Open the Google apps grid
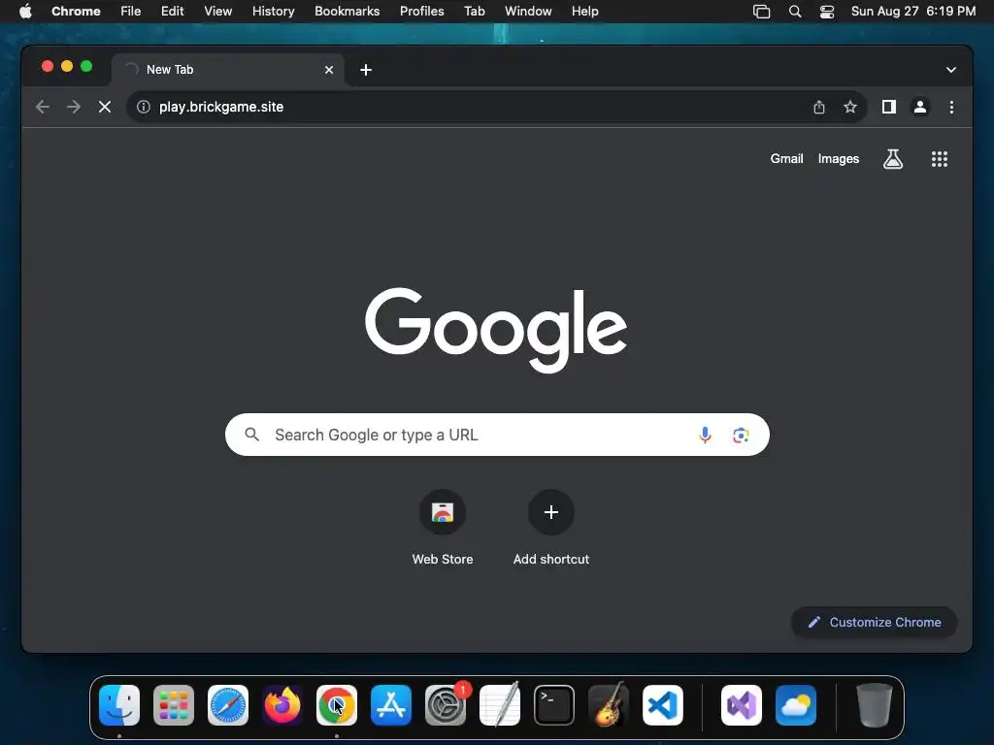This screenshot has height=745, width=994. click(940, 159)
